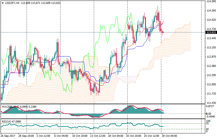Click the 112.005 price axis label
Screen dimensions: 217x139
tap(211, 84)
